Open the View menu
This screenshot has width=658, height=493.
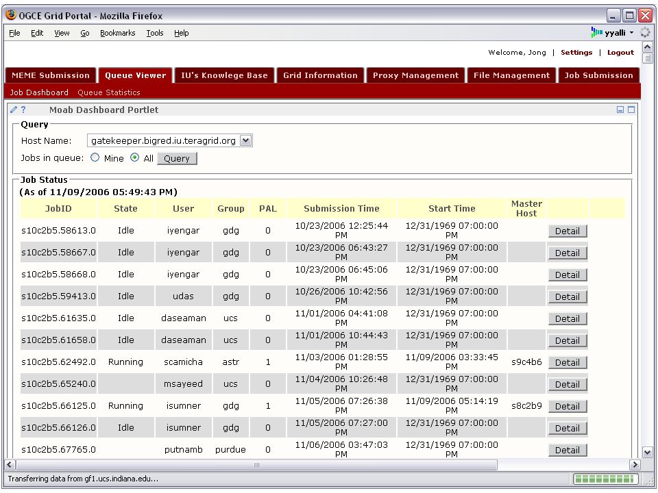click(x=62, y=33)
